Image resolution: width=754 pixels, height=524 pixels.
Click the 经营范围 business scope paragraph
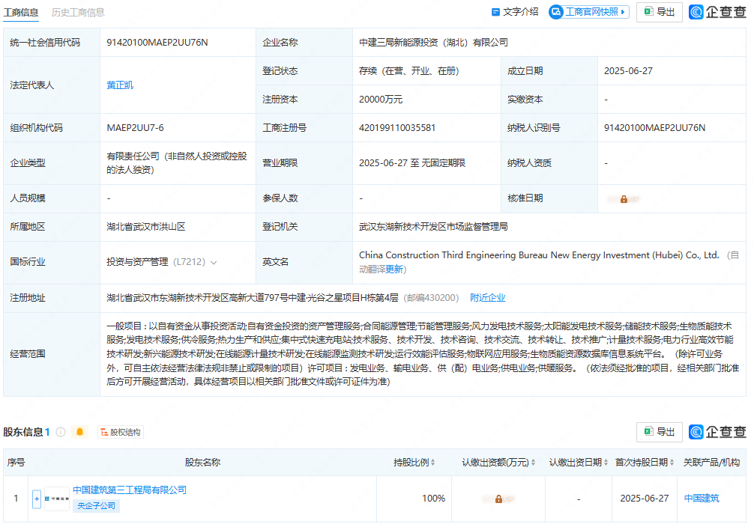(423, 354)
